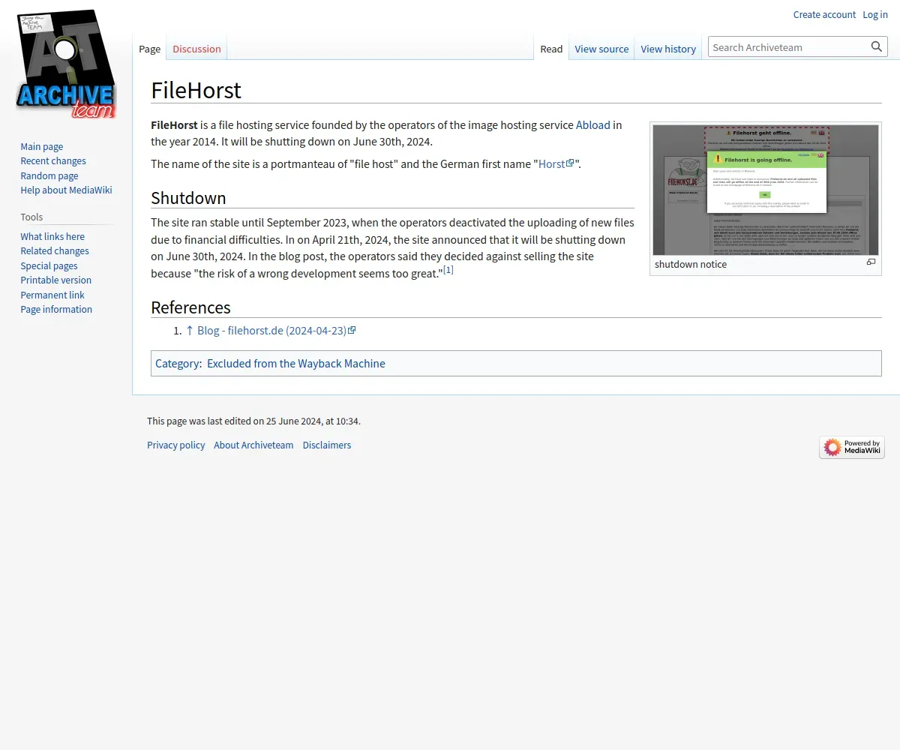Click the 'shutdown notice' caption text
Image resolution: width=900 pixels, height=750 pixels.
pyautogui.click(x=691, y=264)
